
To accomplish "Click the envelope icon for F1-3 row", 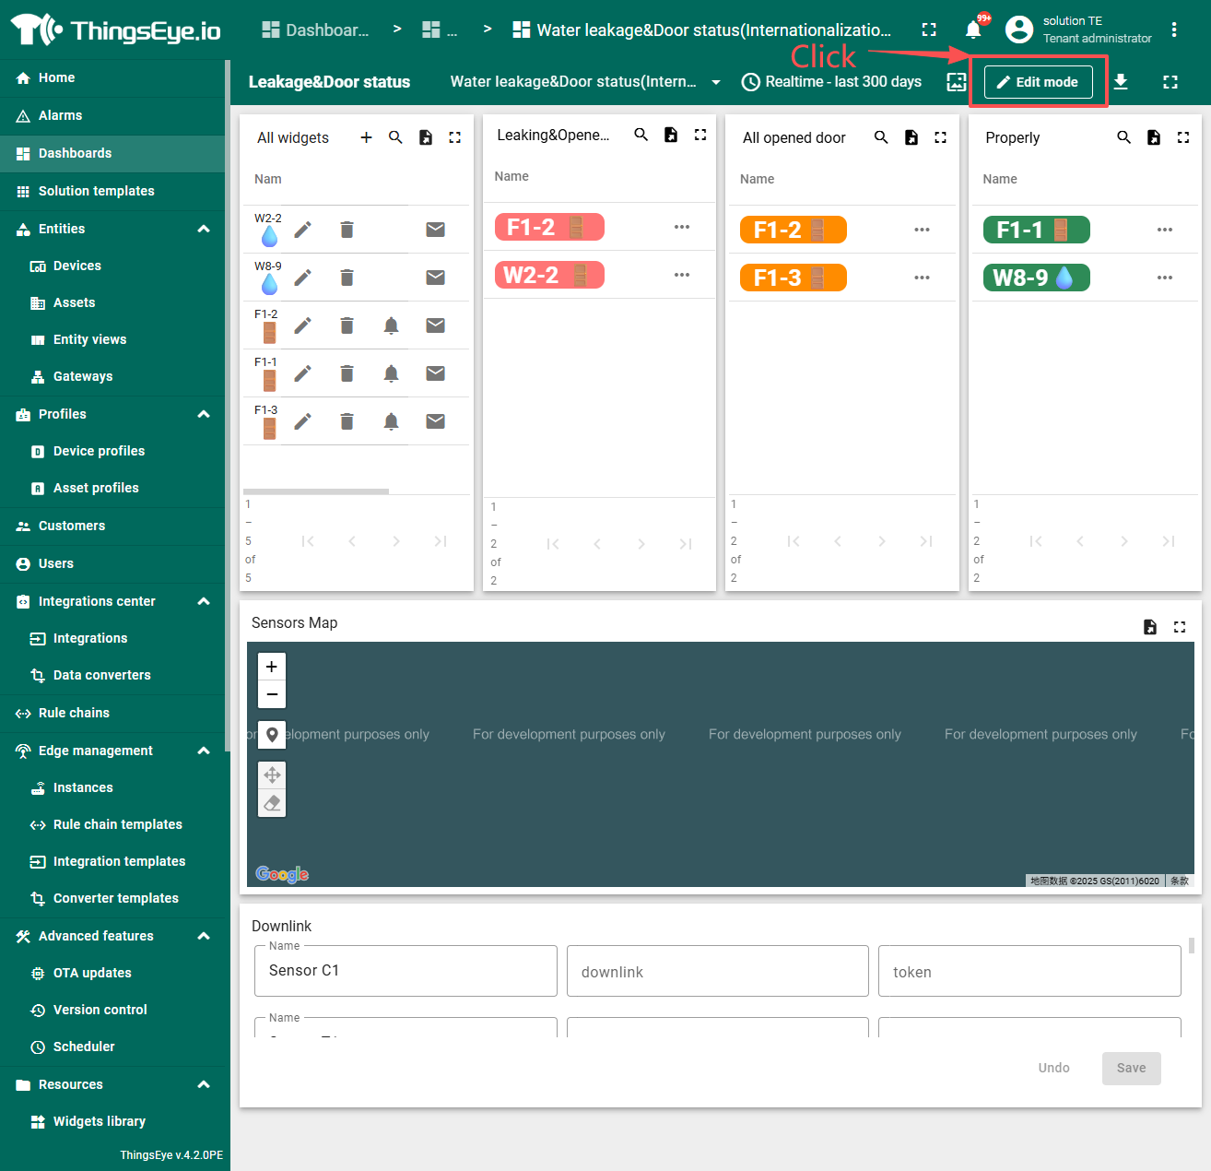I will (435, 421).
